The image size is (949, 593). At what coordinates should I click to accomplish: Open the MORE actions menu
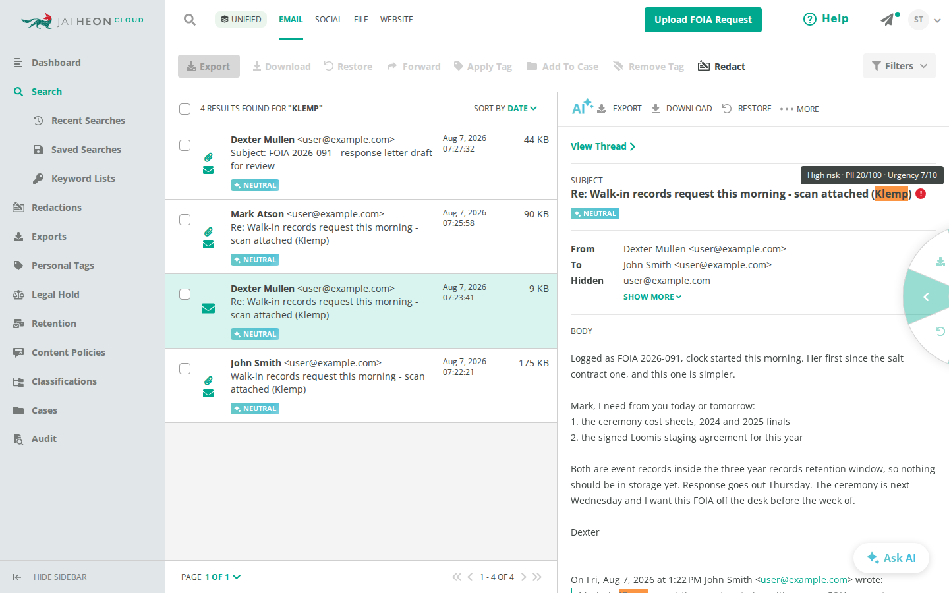coord(799,109)
